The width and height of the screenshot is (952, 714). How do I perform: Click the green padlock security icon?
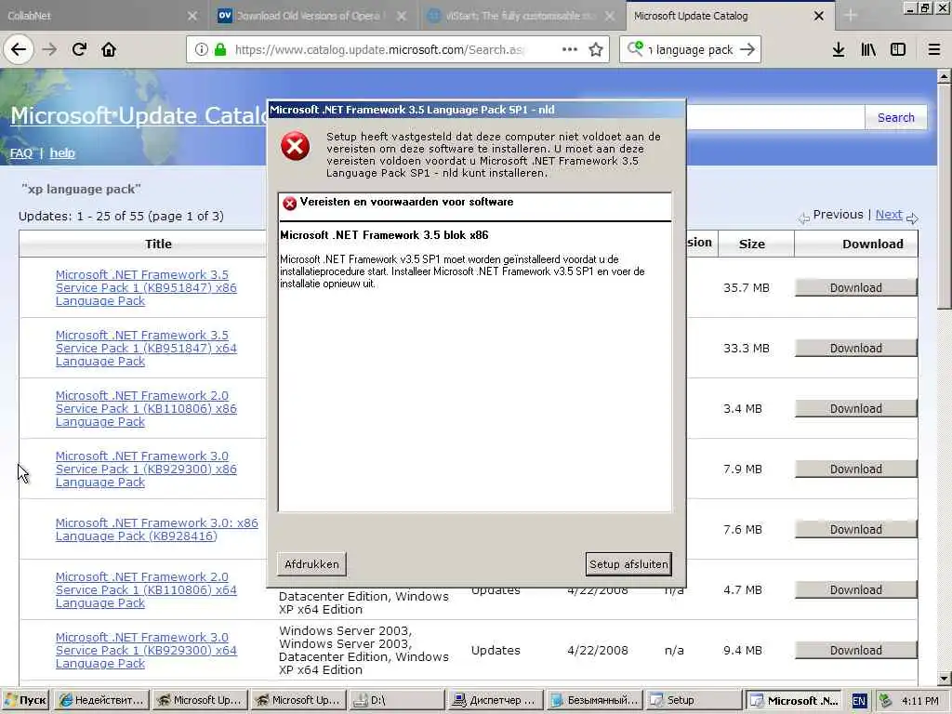pos(220,50)
